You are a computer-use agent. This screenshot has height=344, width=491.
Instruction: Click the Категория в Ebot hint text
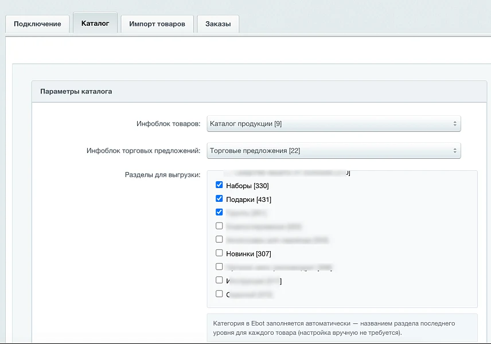334,328
